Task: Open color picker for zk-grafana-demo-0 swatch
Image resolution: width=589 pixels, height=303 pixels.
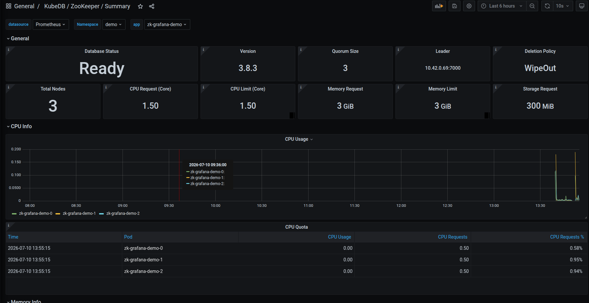Action: (14, 214)
